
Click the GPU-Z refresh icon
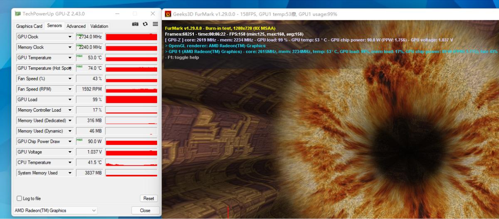tap(145, 24)
